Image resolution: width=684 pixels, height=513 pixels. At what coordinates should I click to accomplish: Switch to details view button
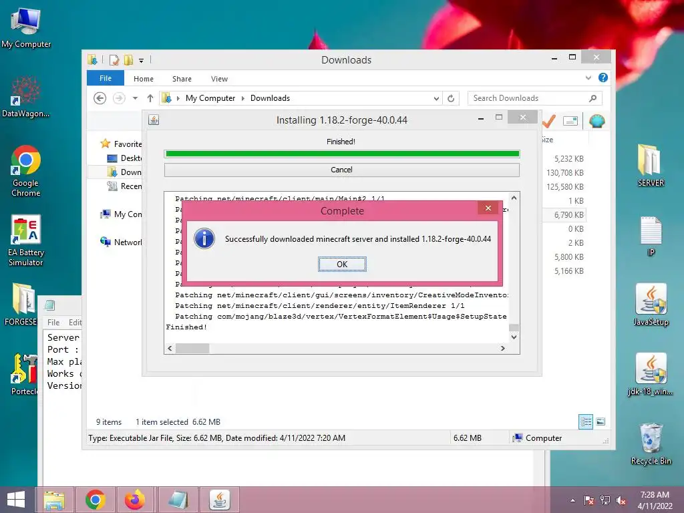[585, 421]
